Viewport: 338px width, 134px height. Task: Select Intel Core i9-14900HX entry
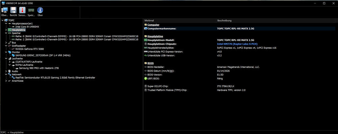(x=27, y=27)
